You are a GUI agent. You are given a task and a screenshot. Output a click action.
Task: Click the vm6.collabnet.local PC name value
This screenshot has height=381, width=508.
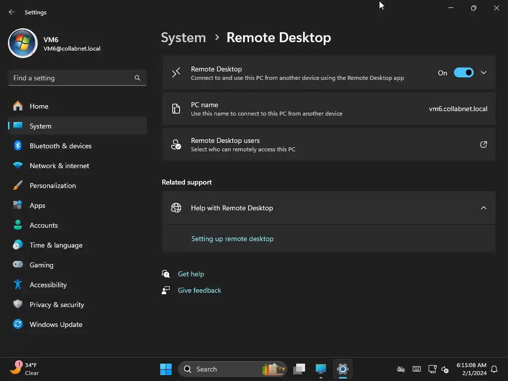[458, 109]
